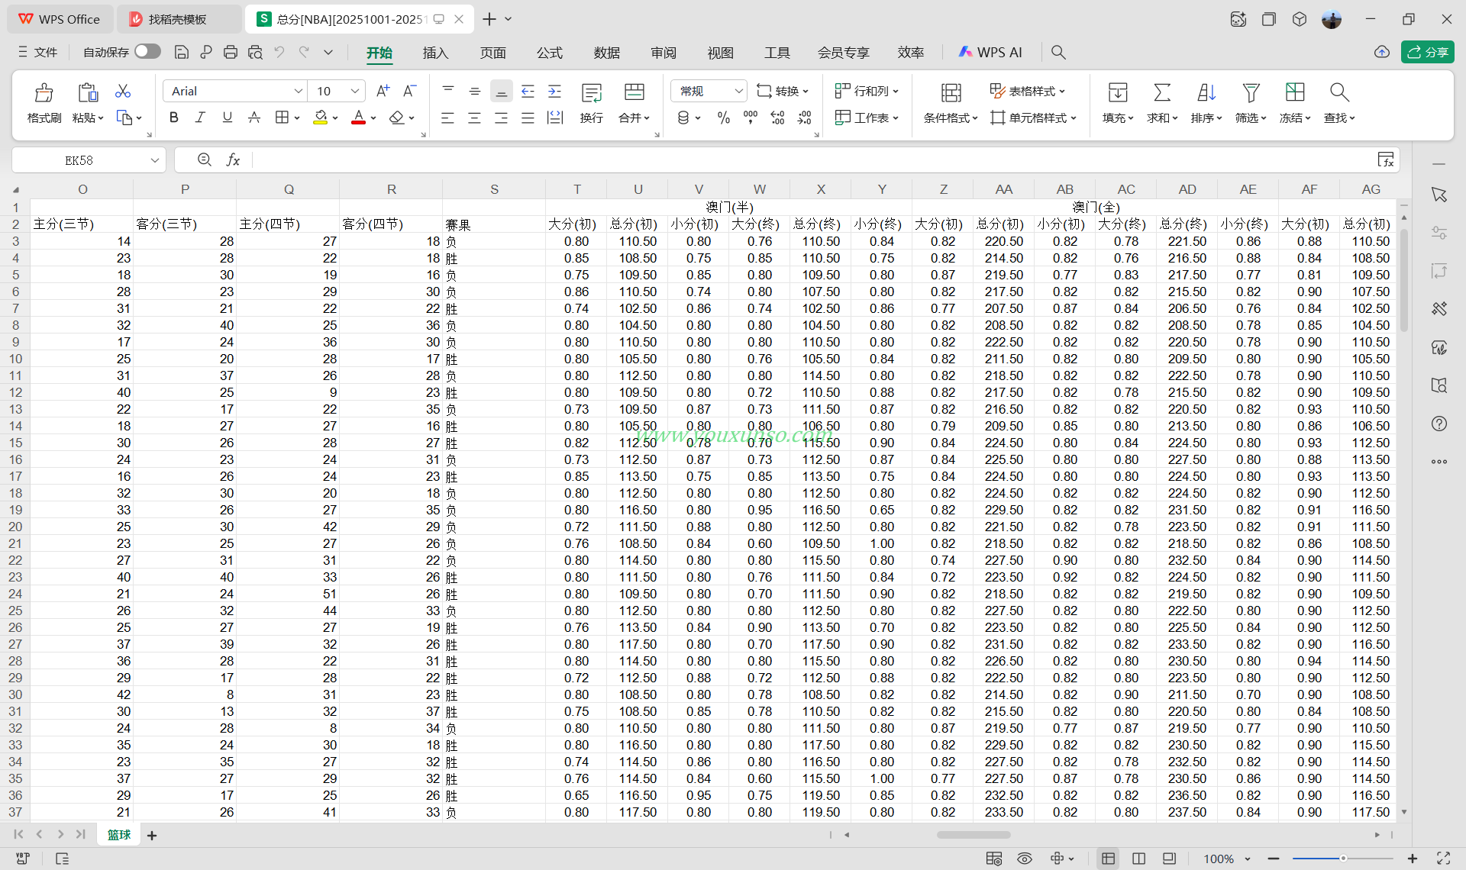
Task: Open the Insert tab
Action: (x=435, y=52)
